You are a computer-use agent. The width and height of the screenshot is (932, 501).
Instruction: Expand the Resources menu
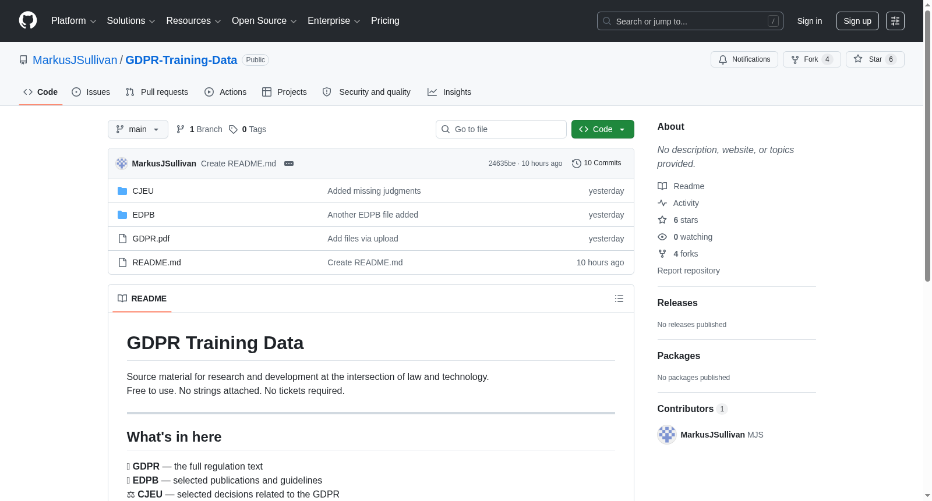[x=193, y=21]
